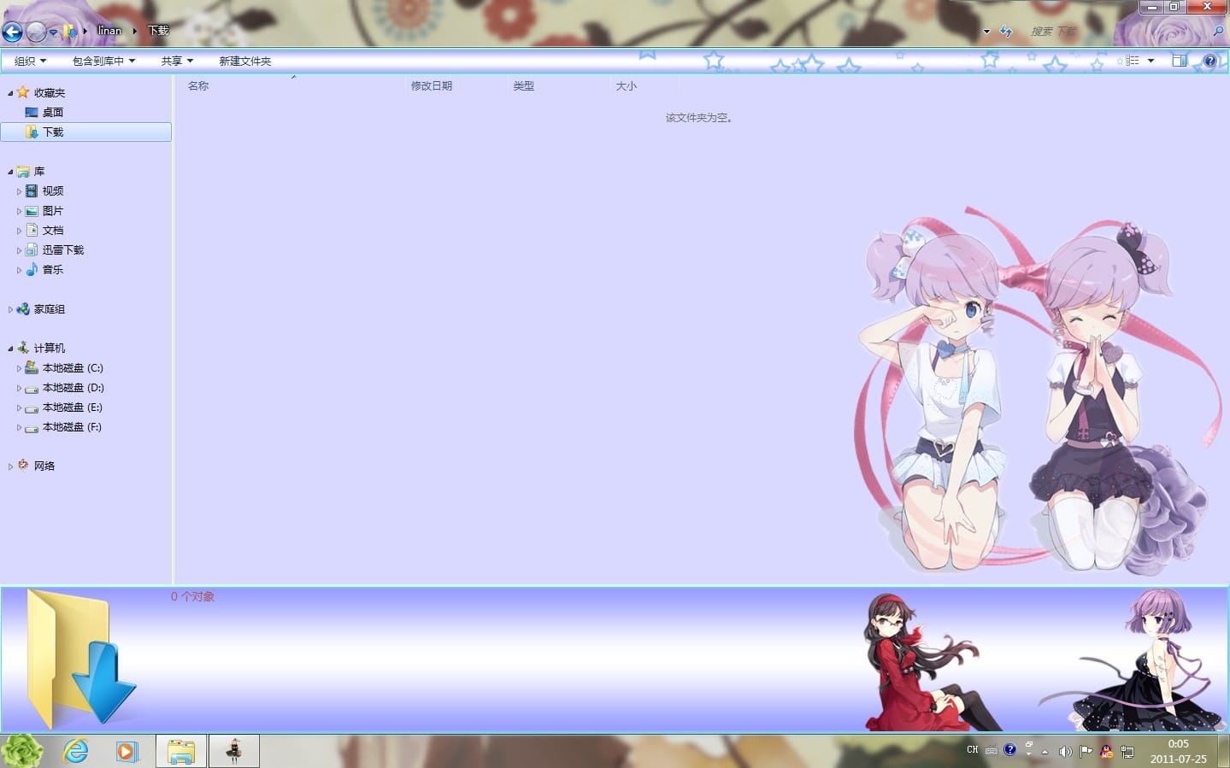Click the 音乐 music note icon
1230x768 pixels.
[32, 269]
